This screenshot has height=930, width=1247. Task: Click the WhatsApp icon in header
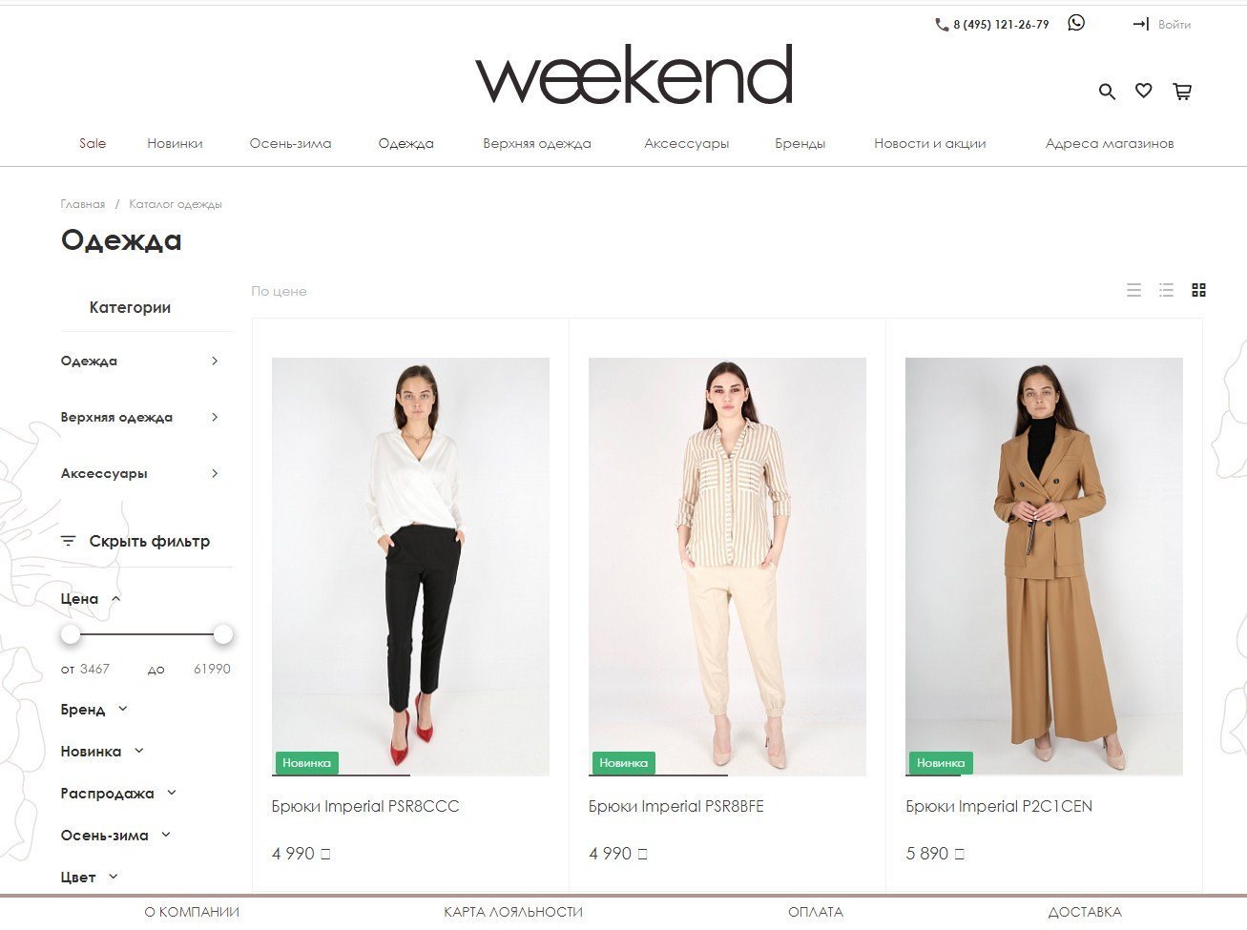pos(1076,23)
